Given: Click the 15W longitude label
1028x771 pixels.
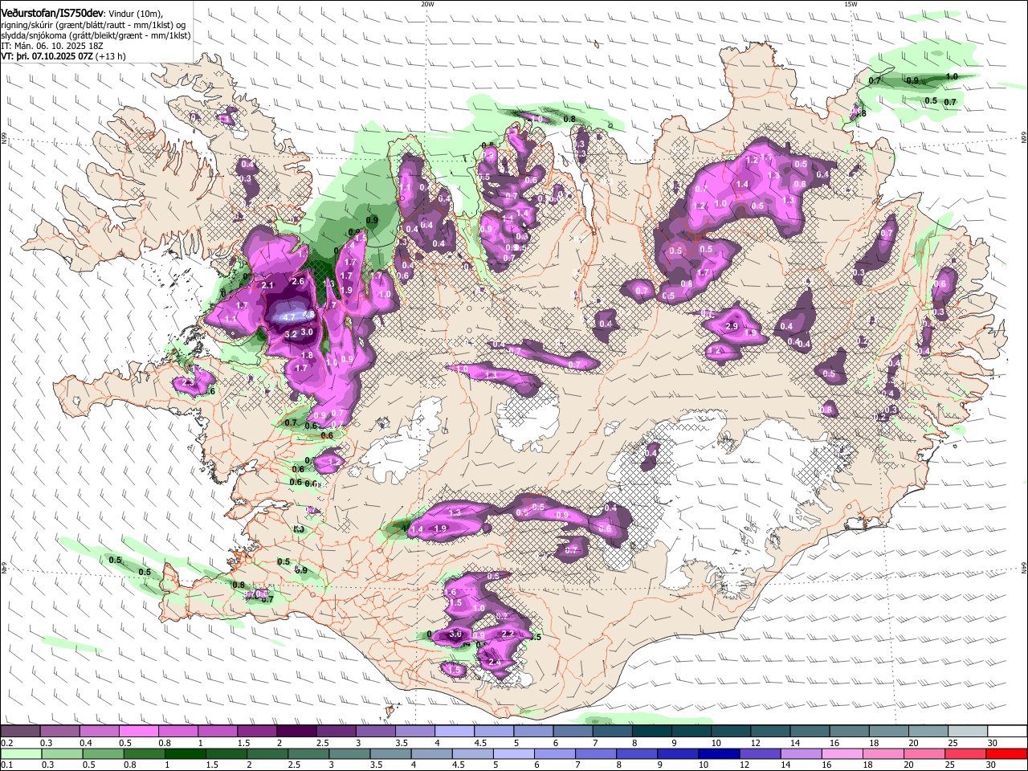Looking at the screenshot, I should tap(851, 3).
